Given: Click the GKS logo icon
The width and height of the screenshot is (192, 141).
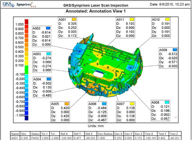Looking at the screenshot, I should pyautogui.click(x=8, y=5).
